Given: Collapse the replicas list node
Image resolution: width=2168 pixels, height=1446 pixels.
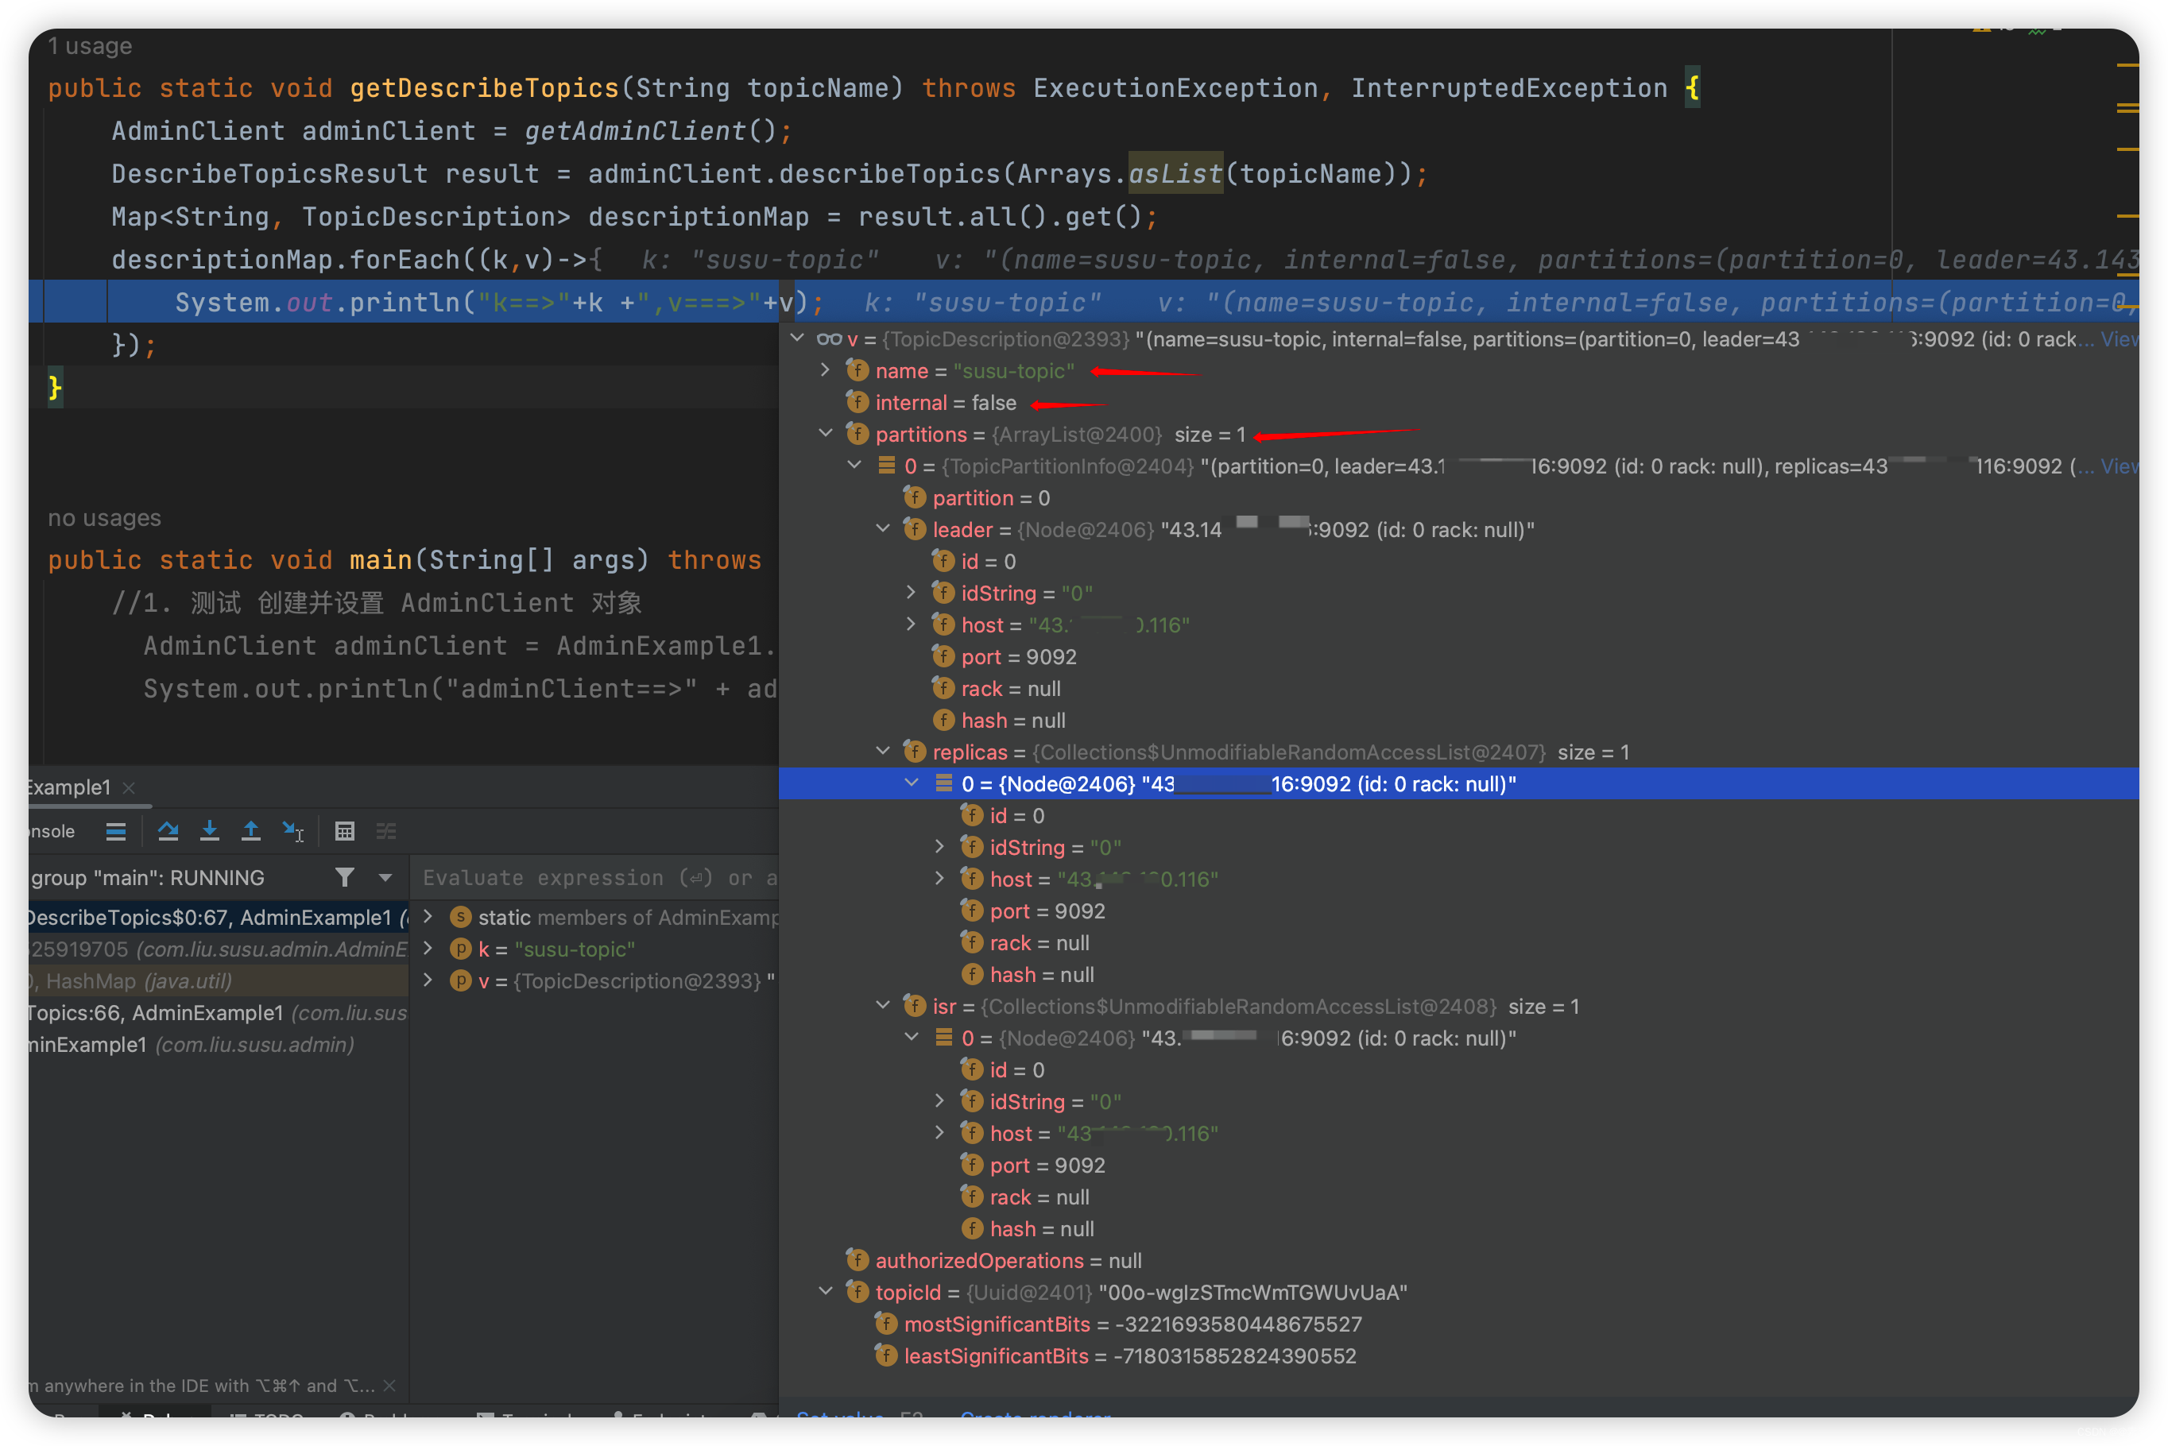Looking at the screenshot, I should pos(882,752).
